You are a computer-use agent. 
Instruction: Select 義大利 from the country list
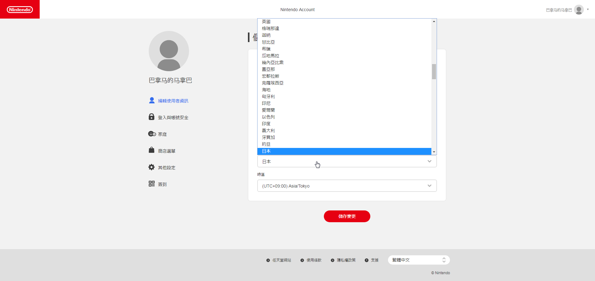pyautogui.click(x=268, y=131)
